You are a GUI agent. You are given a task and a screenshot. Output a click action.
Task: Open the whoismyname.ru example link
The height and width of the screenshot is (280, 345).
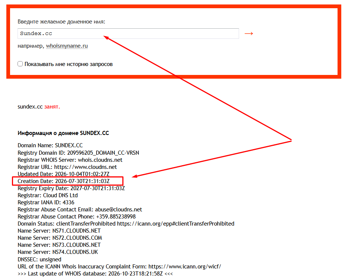(x=67, y=46)
